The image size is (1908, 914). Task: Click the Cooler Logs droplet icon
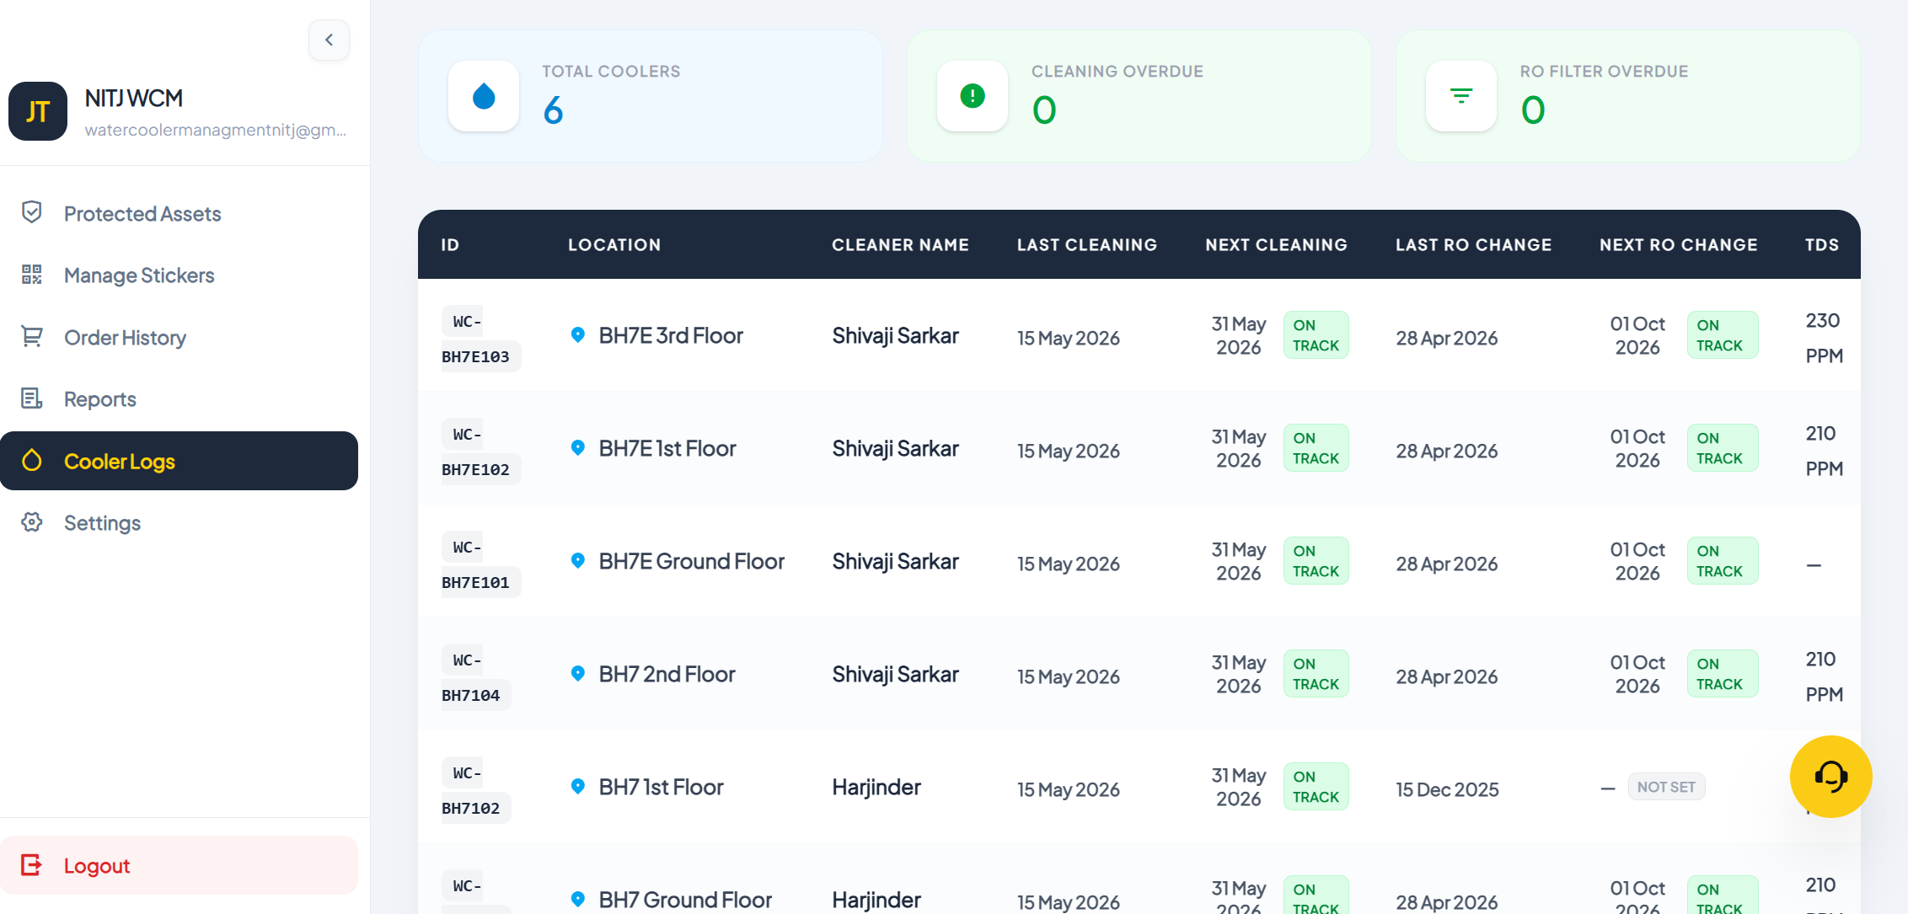point(32,460)
